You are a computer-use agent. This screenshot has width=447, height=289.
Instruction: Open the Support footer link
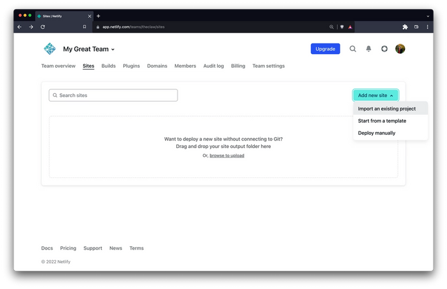tap(93, 248)
